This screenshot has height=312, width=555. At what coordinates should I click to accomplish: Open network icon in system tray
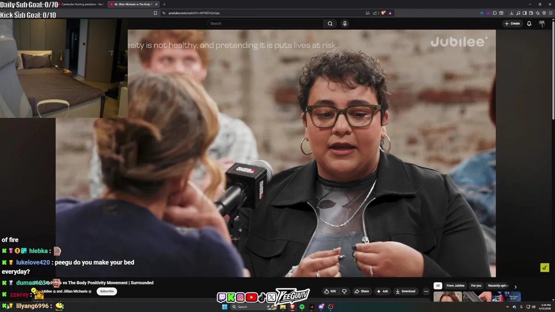tap(528, 307)
